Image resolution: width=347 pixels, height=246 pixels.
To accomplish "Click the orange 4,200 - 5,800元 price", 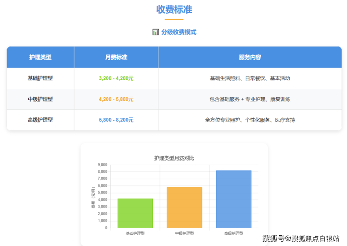I will 116,99.
